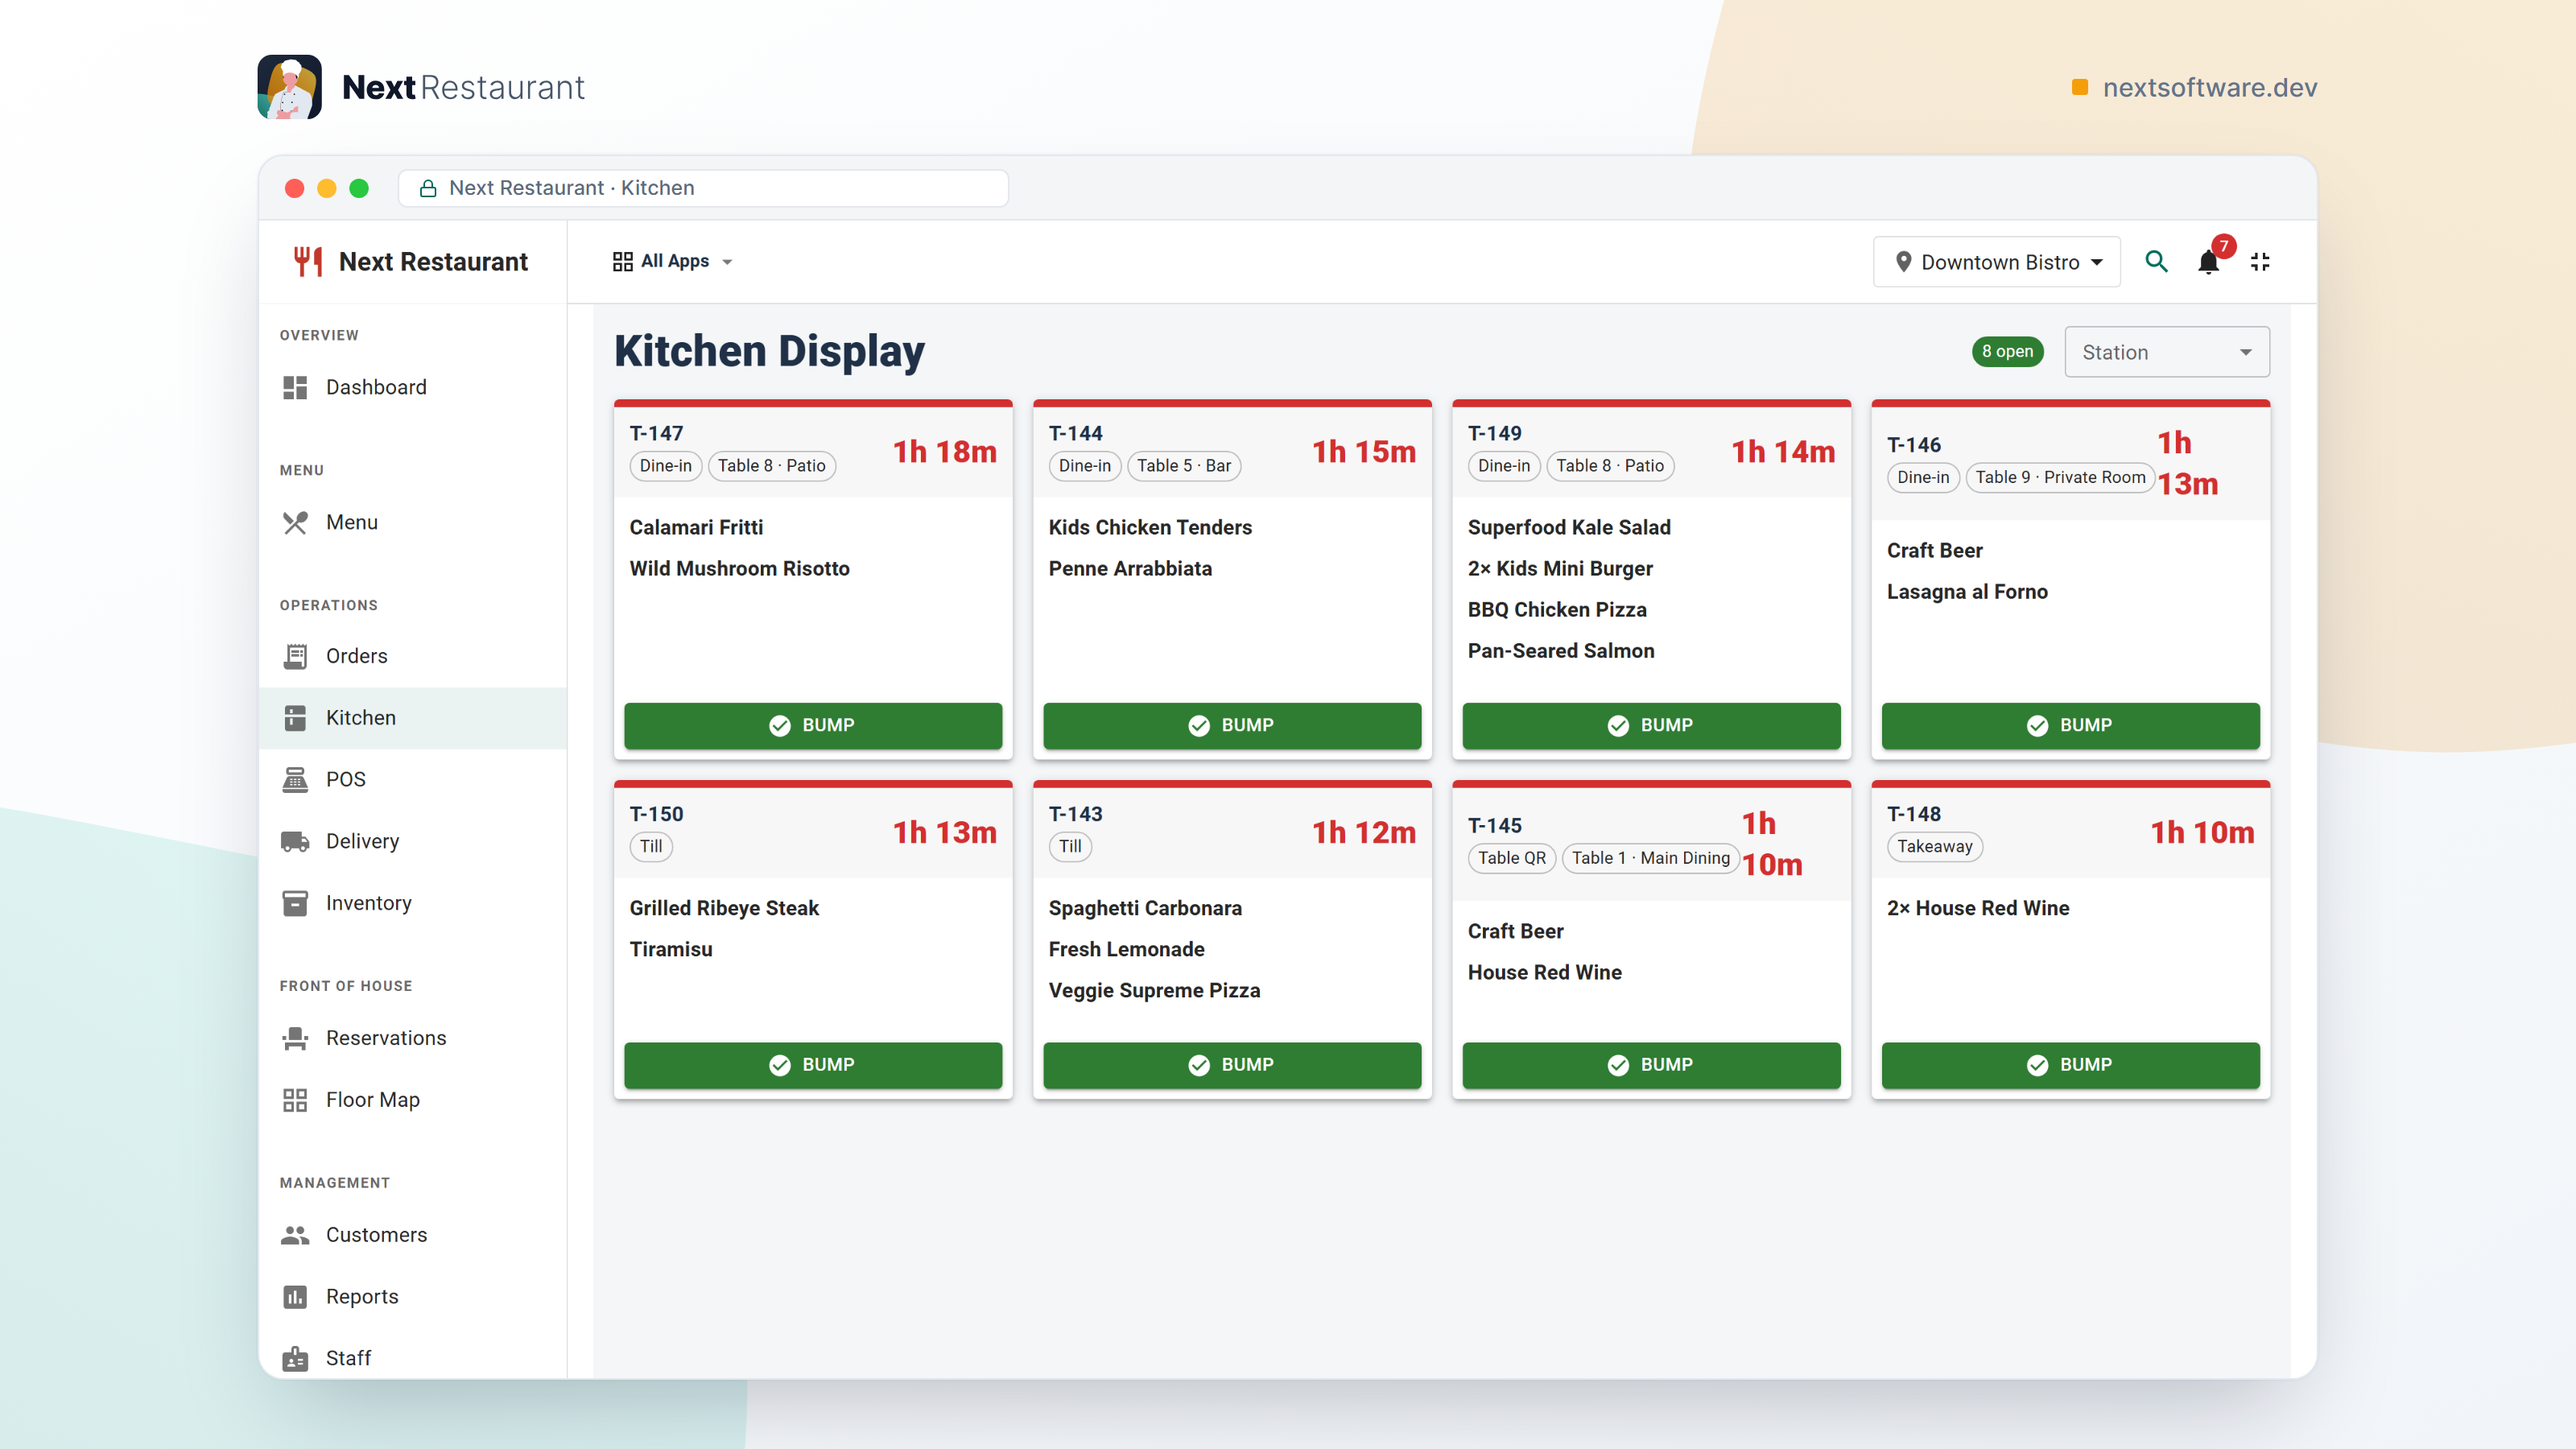2576x1449 pixels.
Task: Bump order T-143
Action: pyautogui.click(x=1232, y=1065)
